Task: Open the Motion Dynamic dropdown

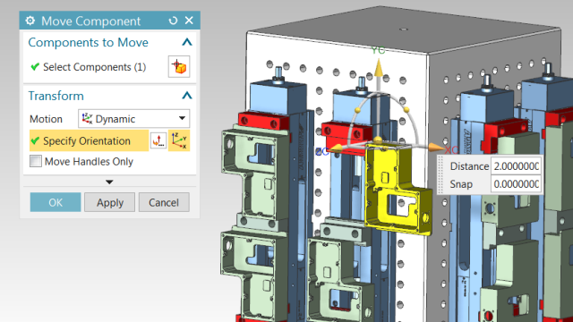Action: [133, 119]
